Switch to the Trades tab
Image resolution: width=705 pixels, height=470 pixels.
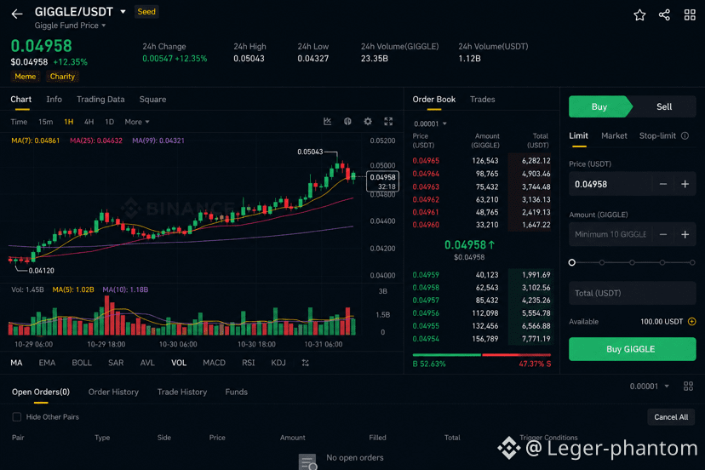coord(483,100)
